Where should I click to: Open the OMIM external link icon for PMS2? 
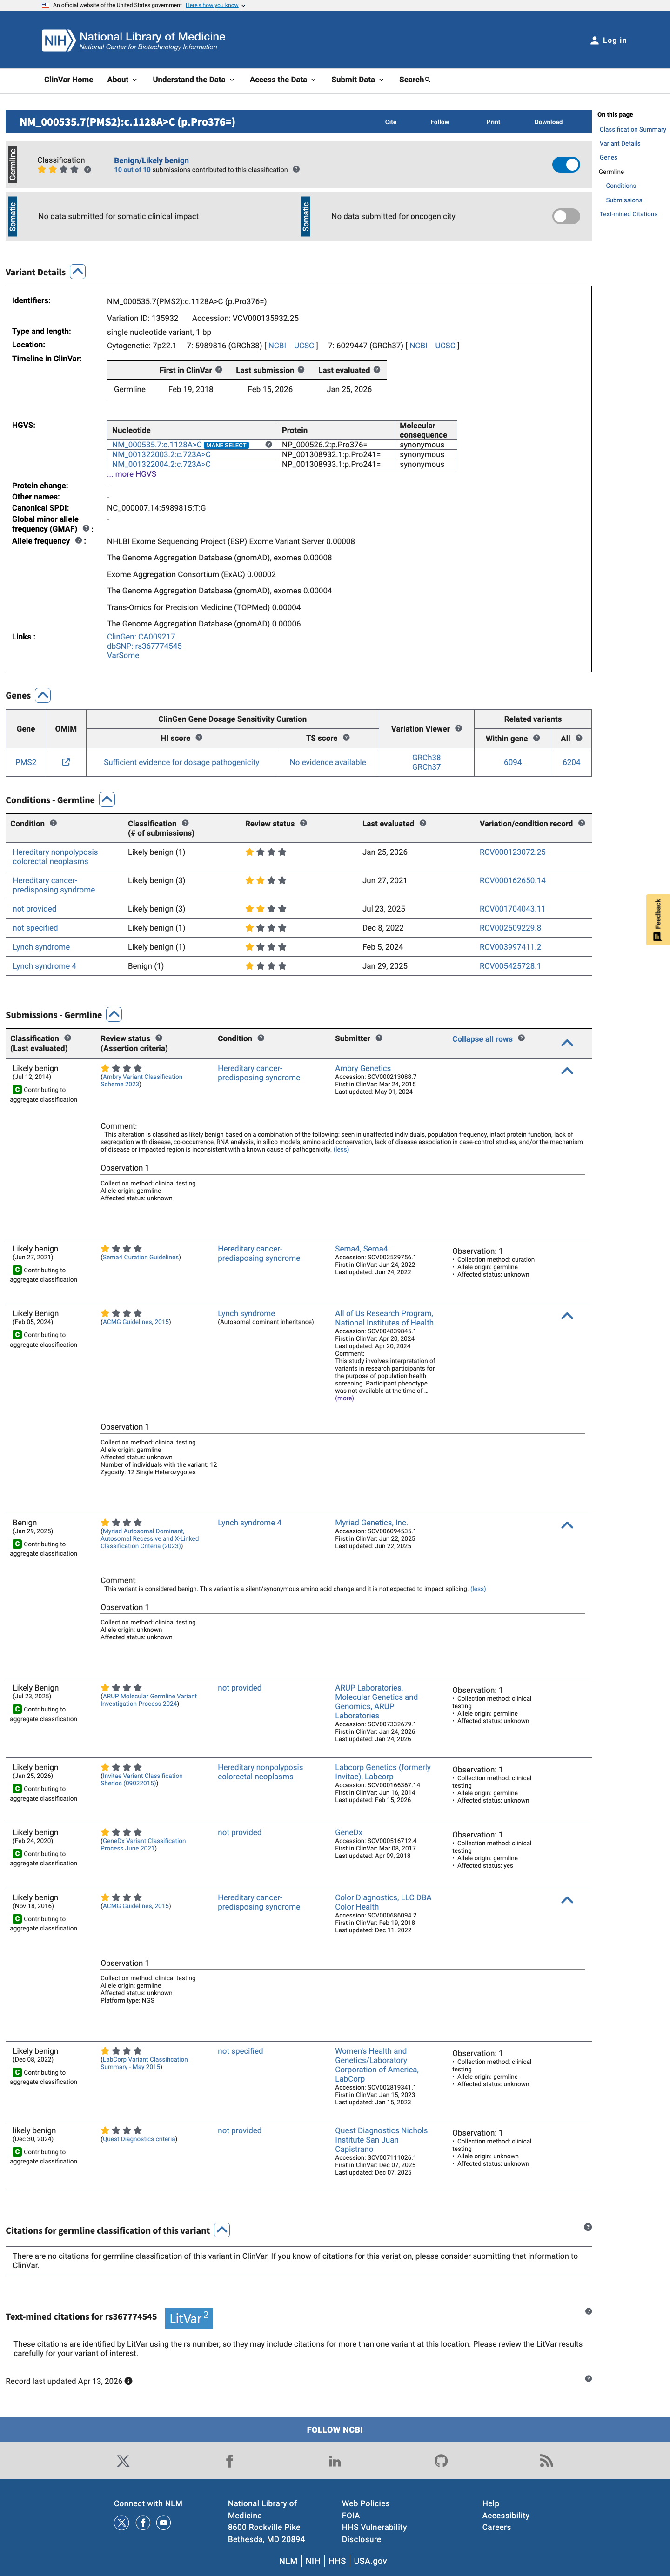pos(66,762)
